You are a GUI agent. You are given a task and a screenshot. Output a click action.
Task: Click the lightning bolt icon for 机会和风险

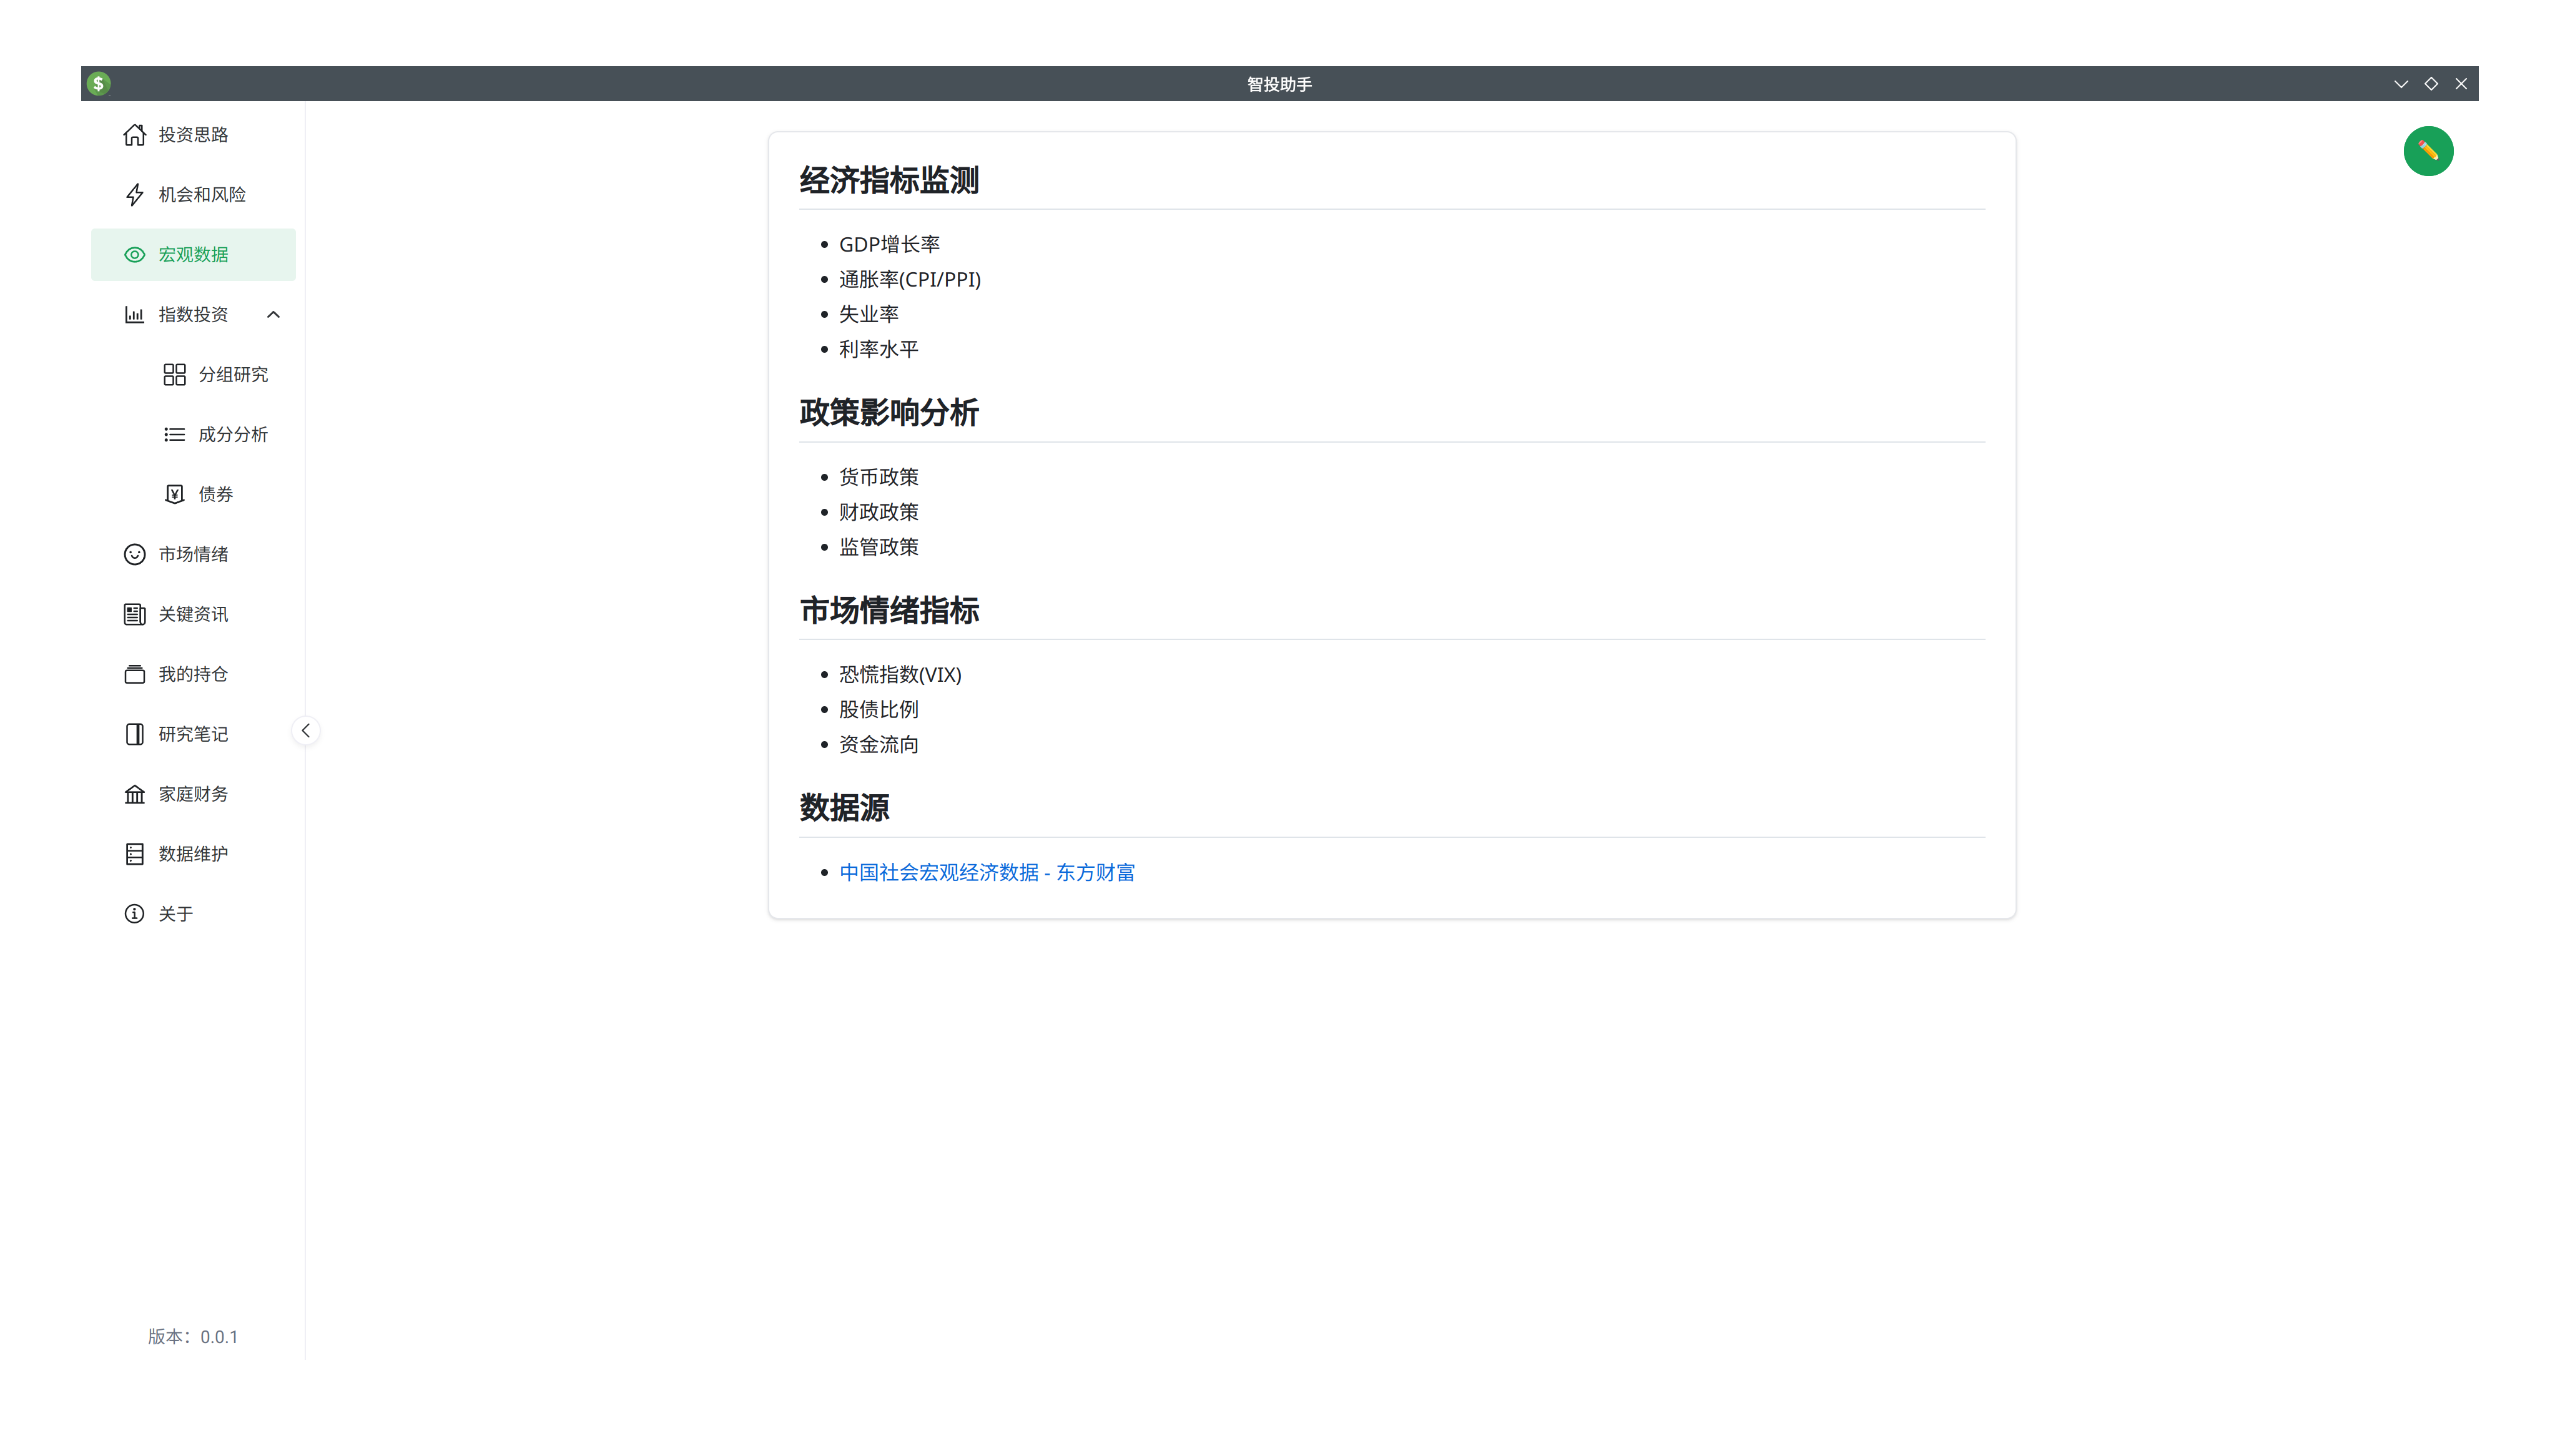134,195
